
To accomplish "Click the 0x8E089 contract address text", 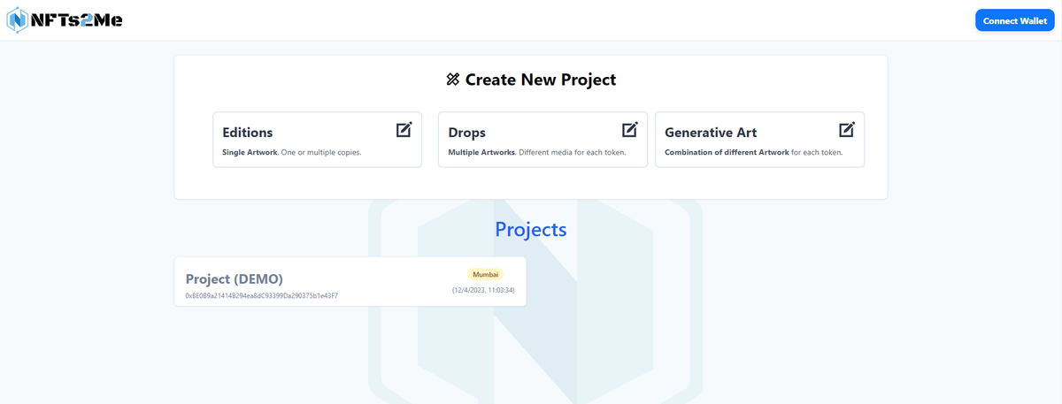I will click(261, 295).
